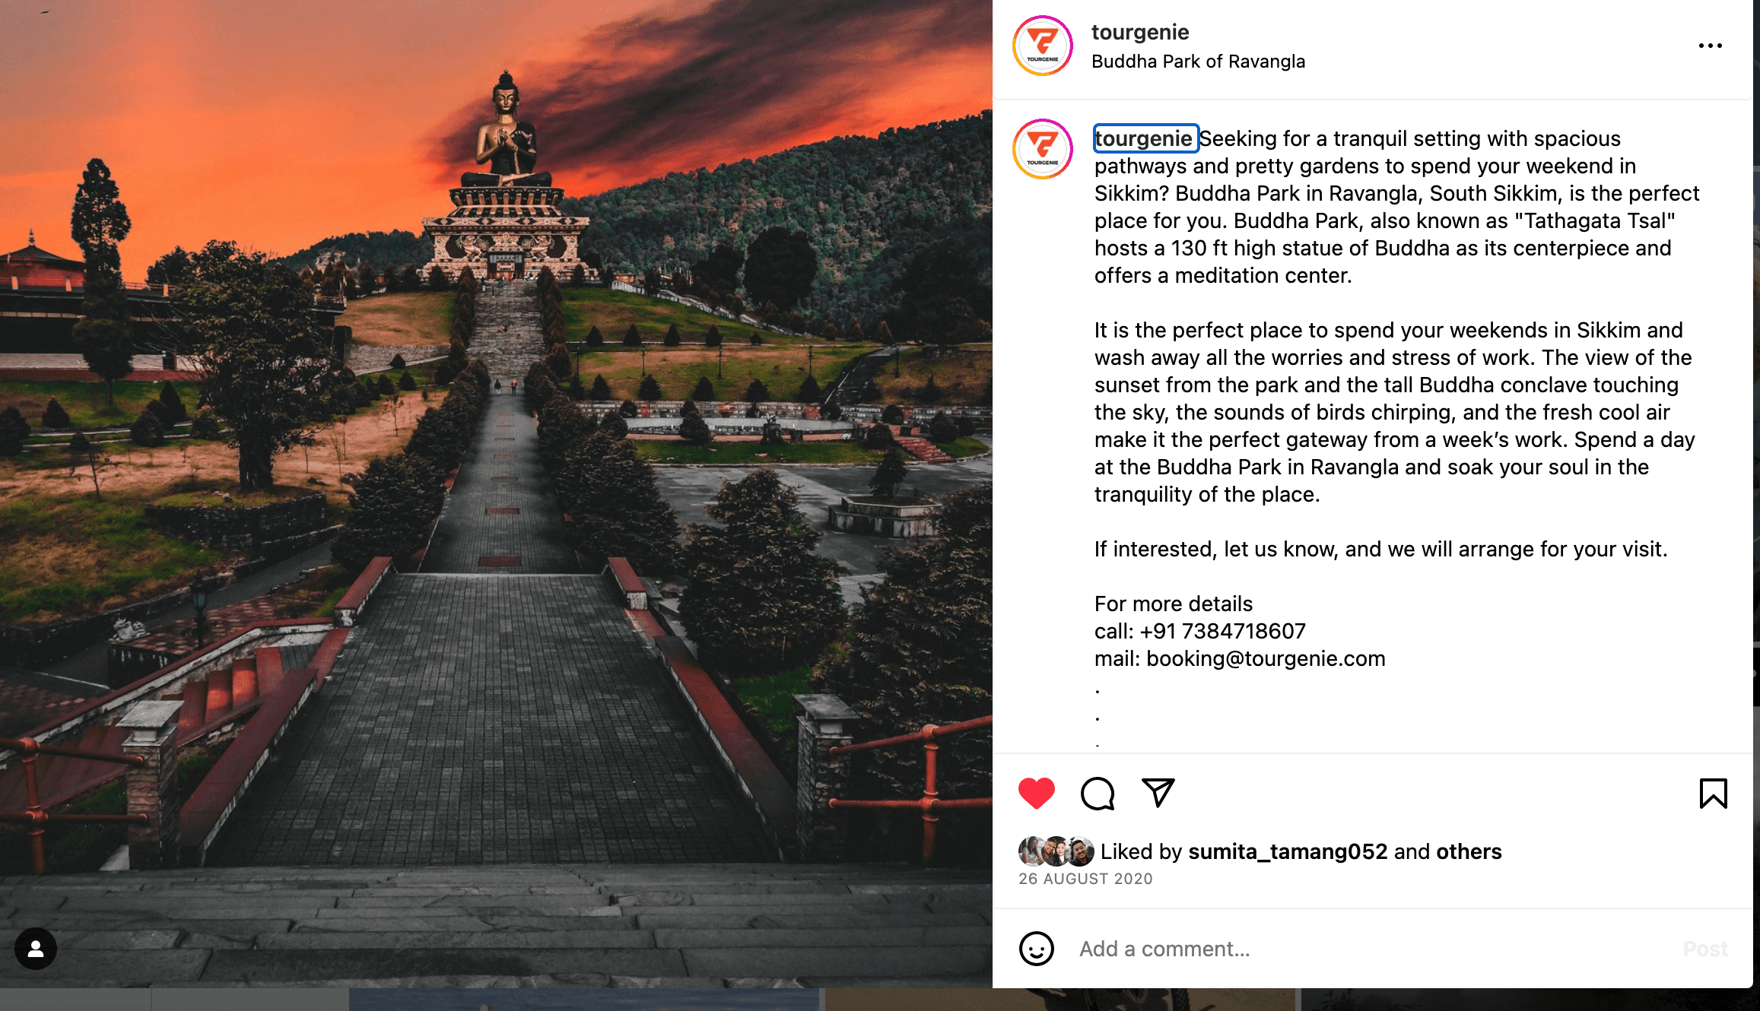Save post with bookmark icon

coord(1713,794)
